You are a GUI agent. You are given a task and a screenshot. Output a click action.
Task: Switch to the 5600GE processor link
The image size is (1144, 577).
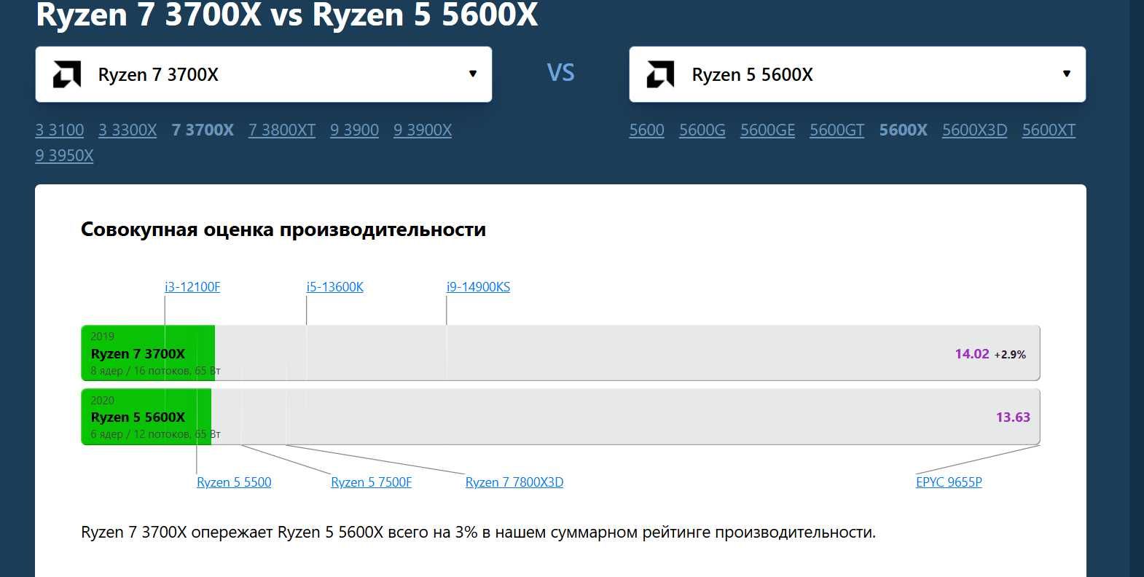767,130
